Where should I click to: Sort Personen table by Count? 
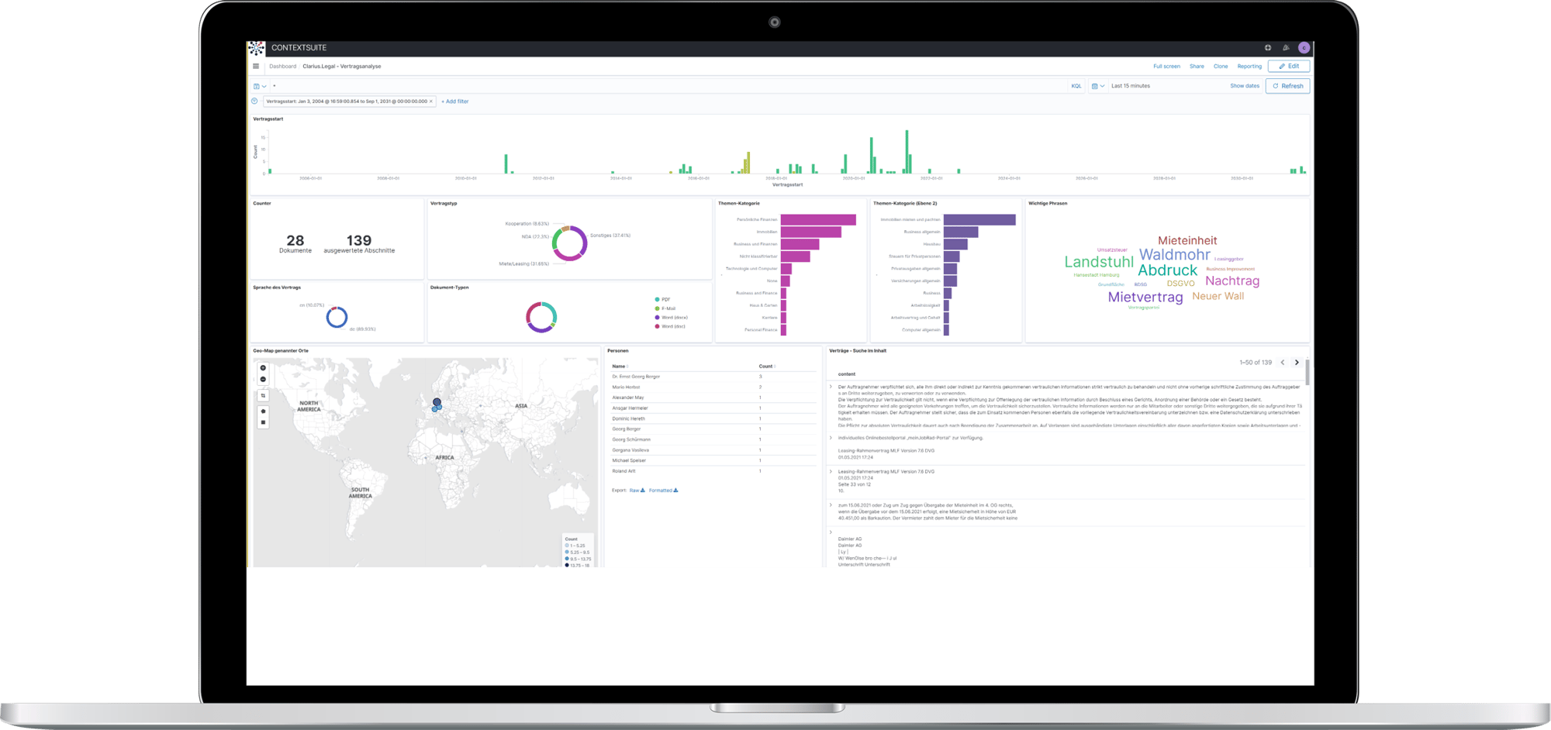[767, 367]
